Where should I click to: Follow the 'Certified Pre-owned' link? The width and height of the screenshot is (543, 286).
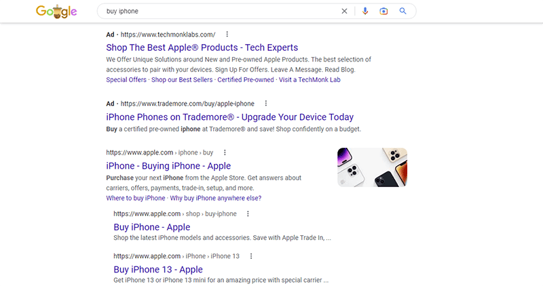point(246,79)
